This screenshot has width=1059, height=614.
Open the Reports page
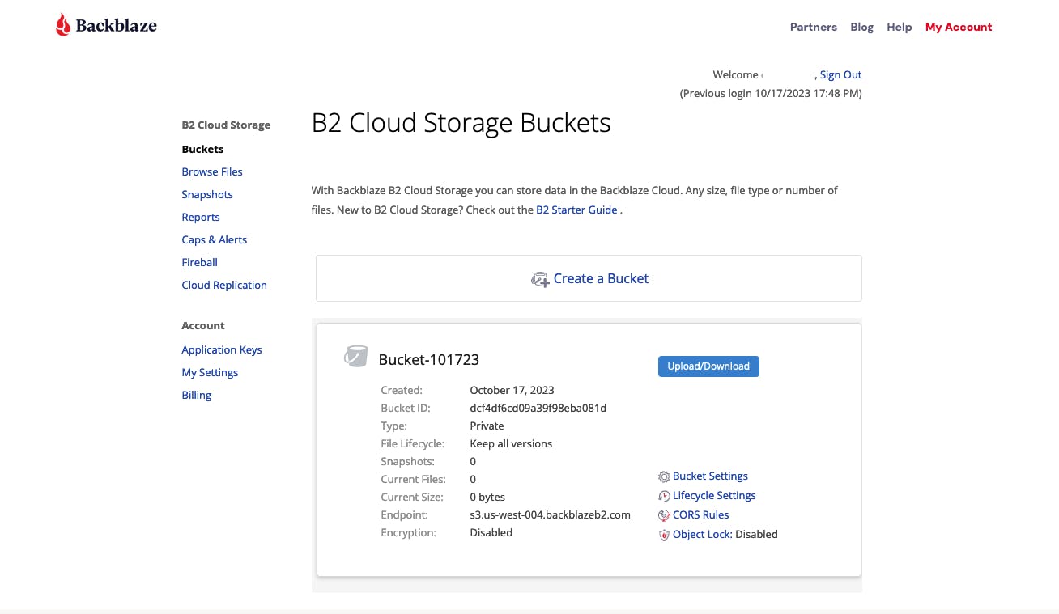(x=201, y=217)
